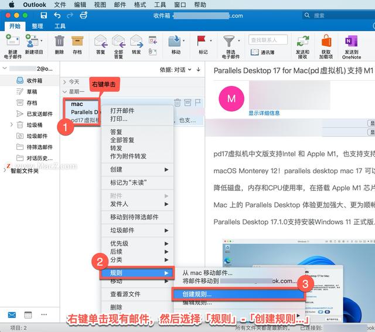This screenshot has width=375, height=332.
Task: Click the mail view icon at bottom
Action: pos(12,315)
